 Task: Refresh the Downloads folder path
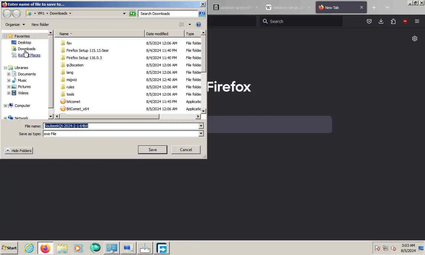tap(132, 14)
